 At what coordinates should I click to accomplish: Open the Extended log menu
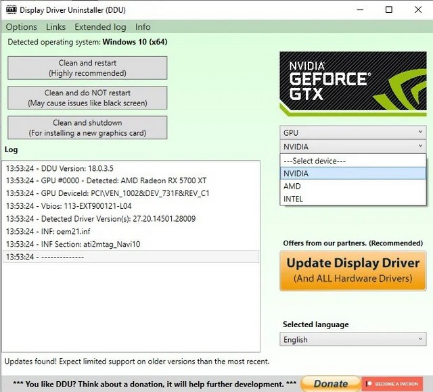coord(100,27)
